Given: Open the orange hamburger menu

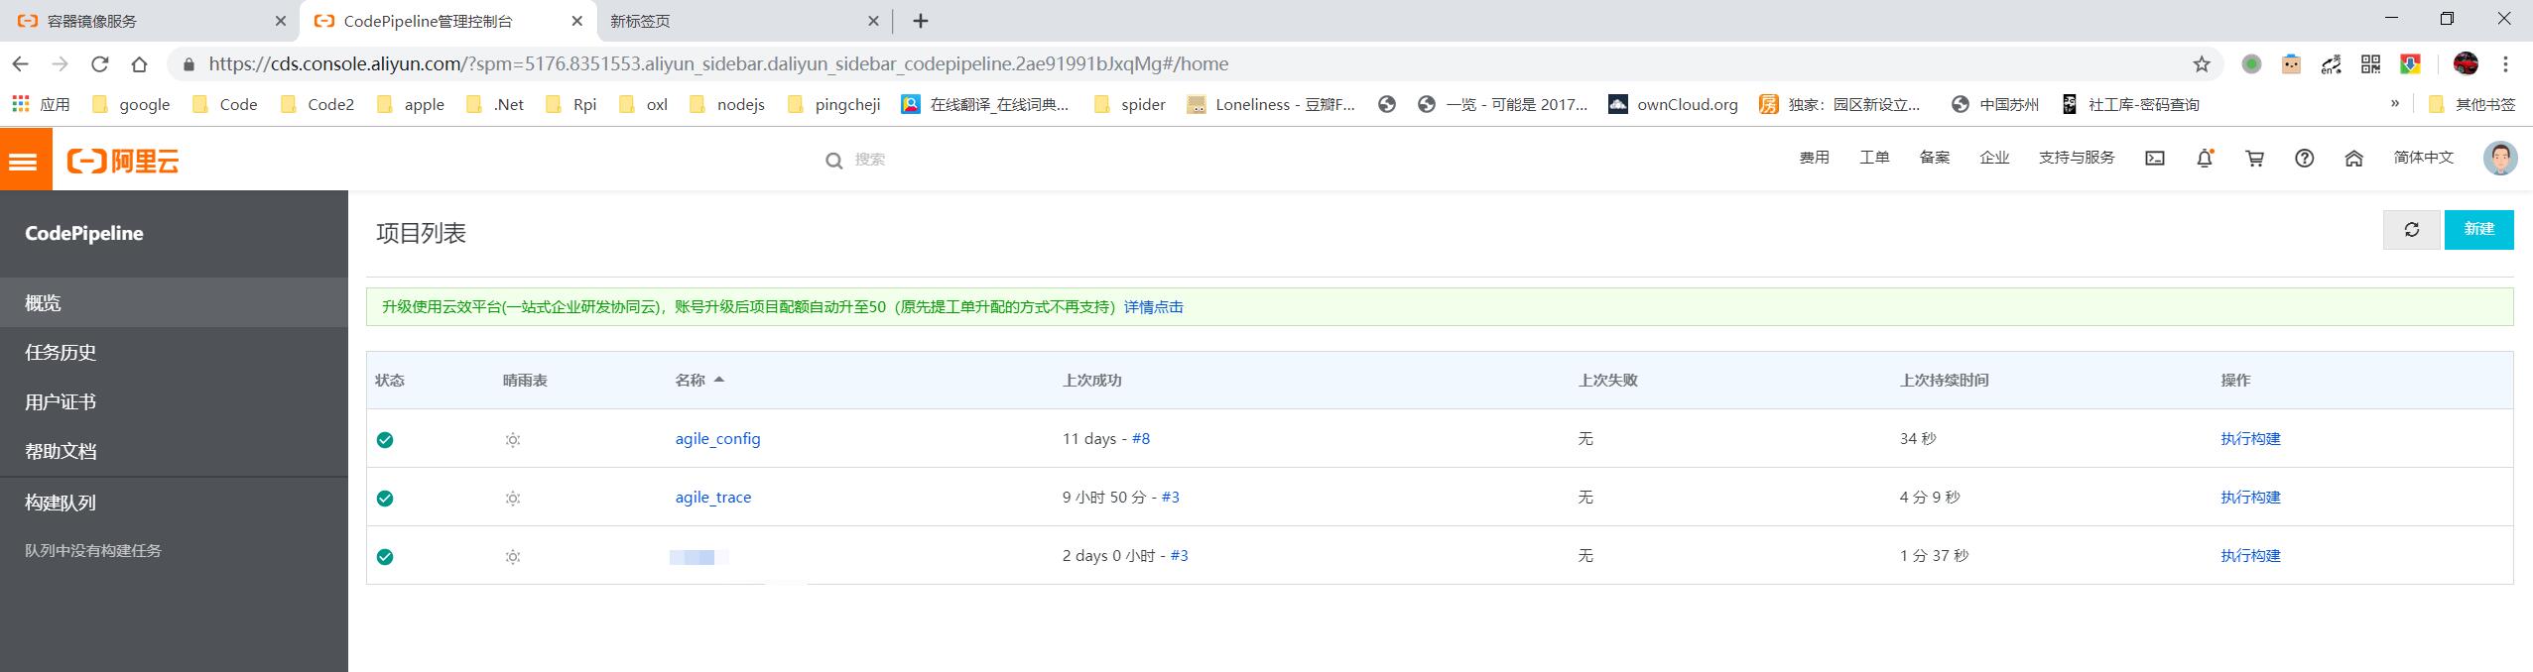Looking at the screenshot, I should click(25, 160).
